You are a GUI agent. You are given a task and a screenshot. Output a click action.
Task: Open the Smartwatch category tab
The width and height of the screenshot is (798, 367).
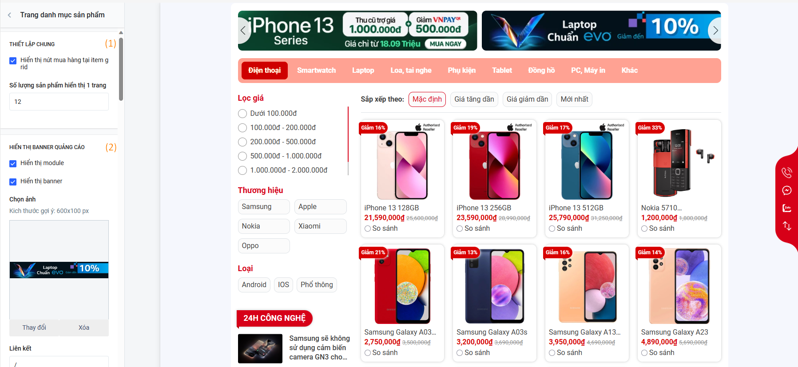(316, 71)
